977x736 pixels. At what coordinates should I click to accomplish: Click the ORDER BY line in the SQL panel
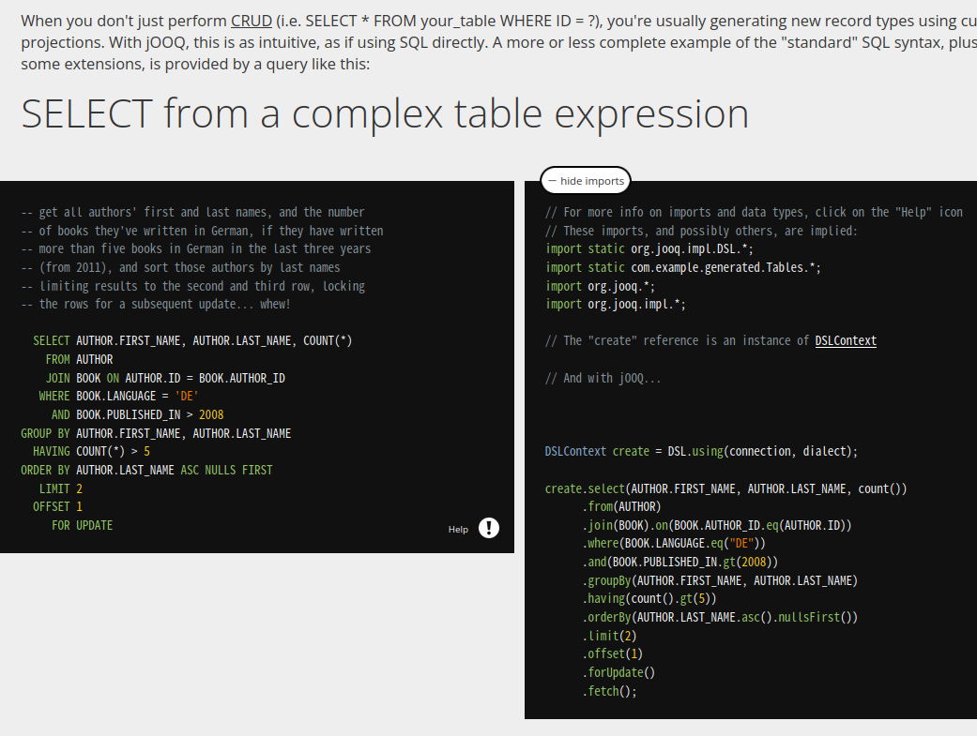(146, 470)
